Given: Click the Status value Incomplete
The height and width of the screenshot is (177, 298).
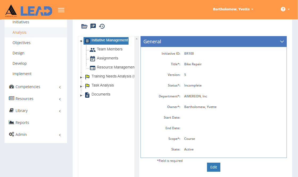Looking at the screenshot, I should click(x=193, y=85).
